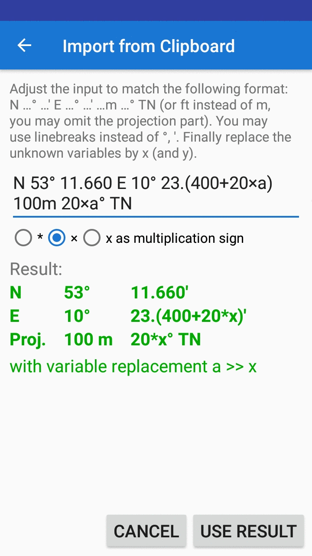312x556 pixels.
Task: Select the × multiplication radio button
Action: click(x=57, y=238)
